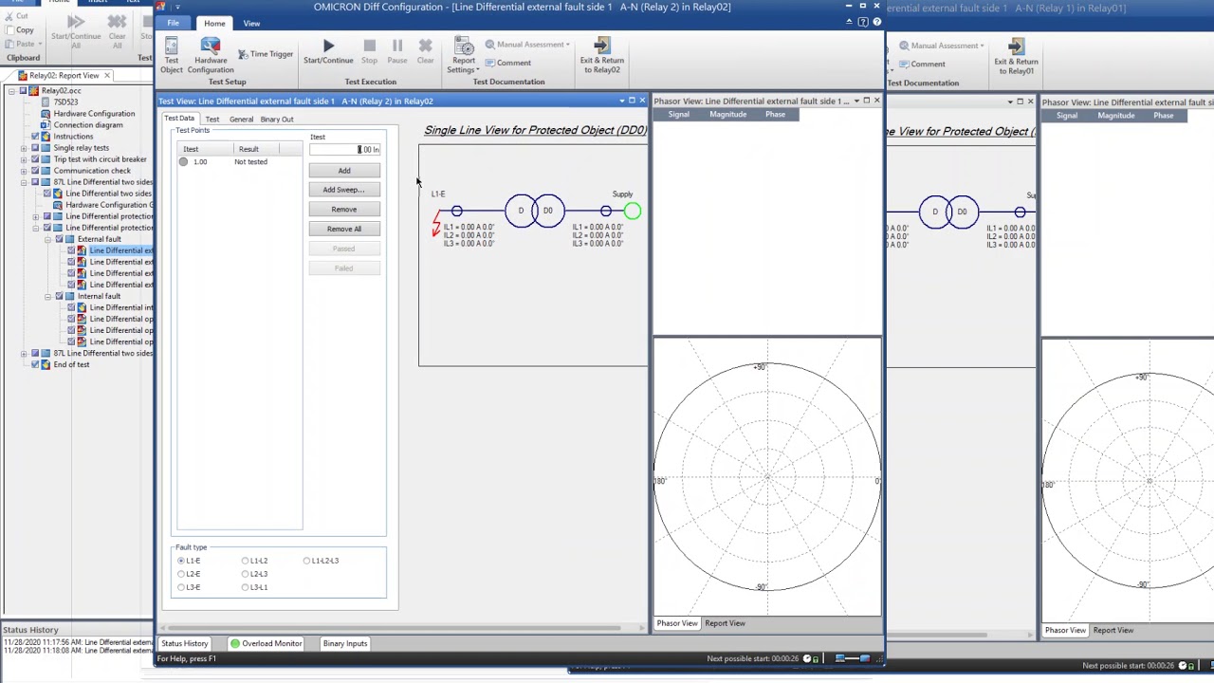Click the Help question mark icon
The image size is (1214, 683).
[x=876, y=22]
